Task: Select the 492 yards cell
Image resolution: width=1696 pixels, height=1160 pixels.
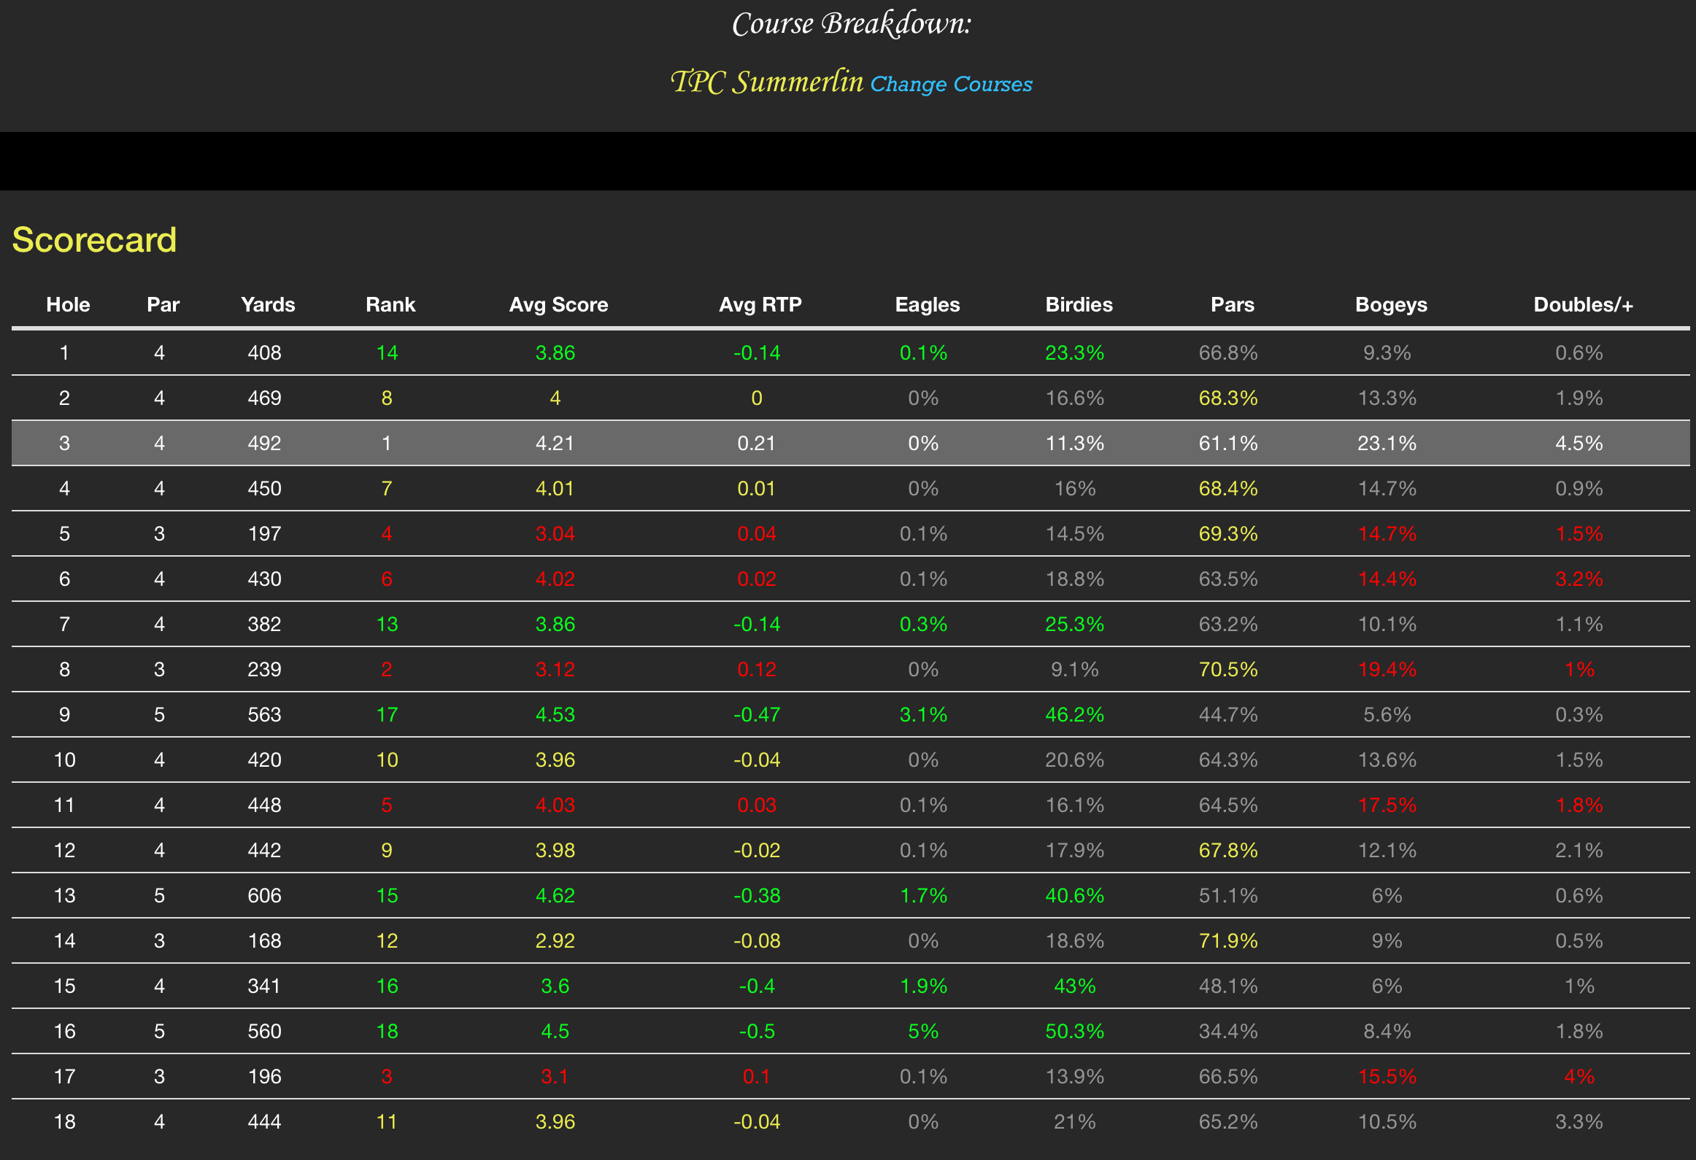Action: [x=264, y=443]
